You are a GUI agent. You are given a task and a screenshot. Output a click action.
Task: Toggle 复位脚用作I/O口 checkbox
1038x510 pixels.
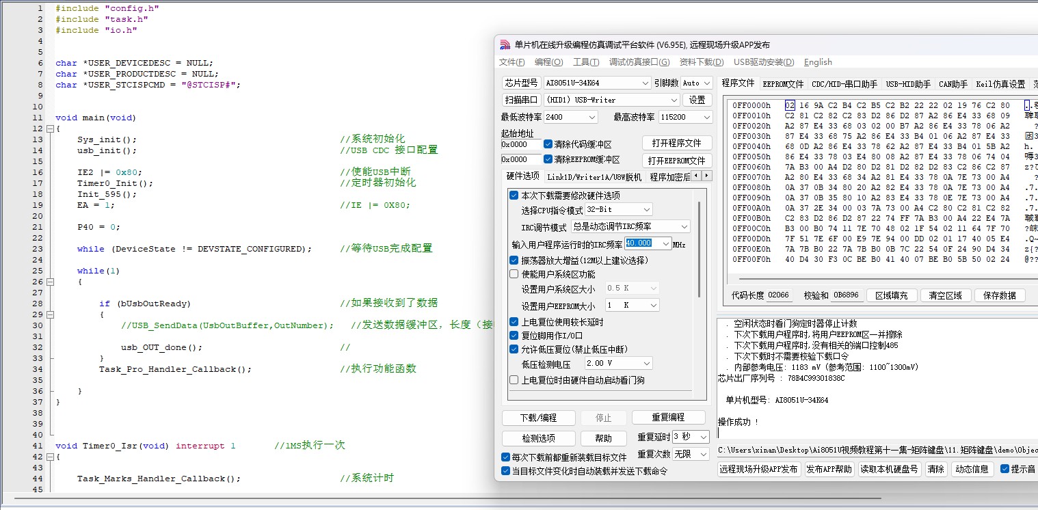click(514, 336)
